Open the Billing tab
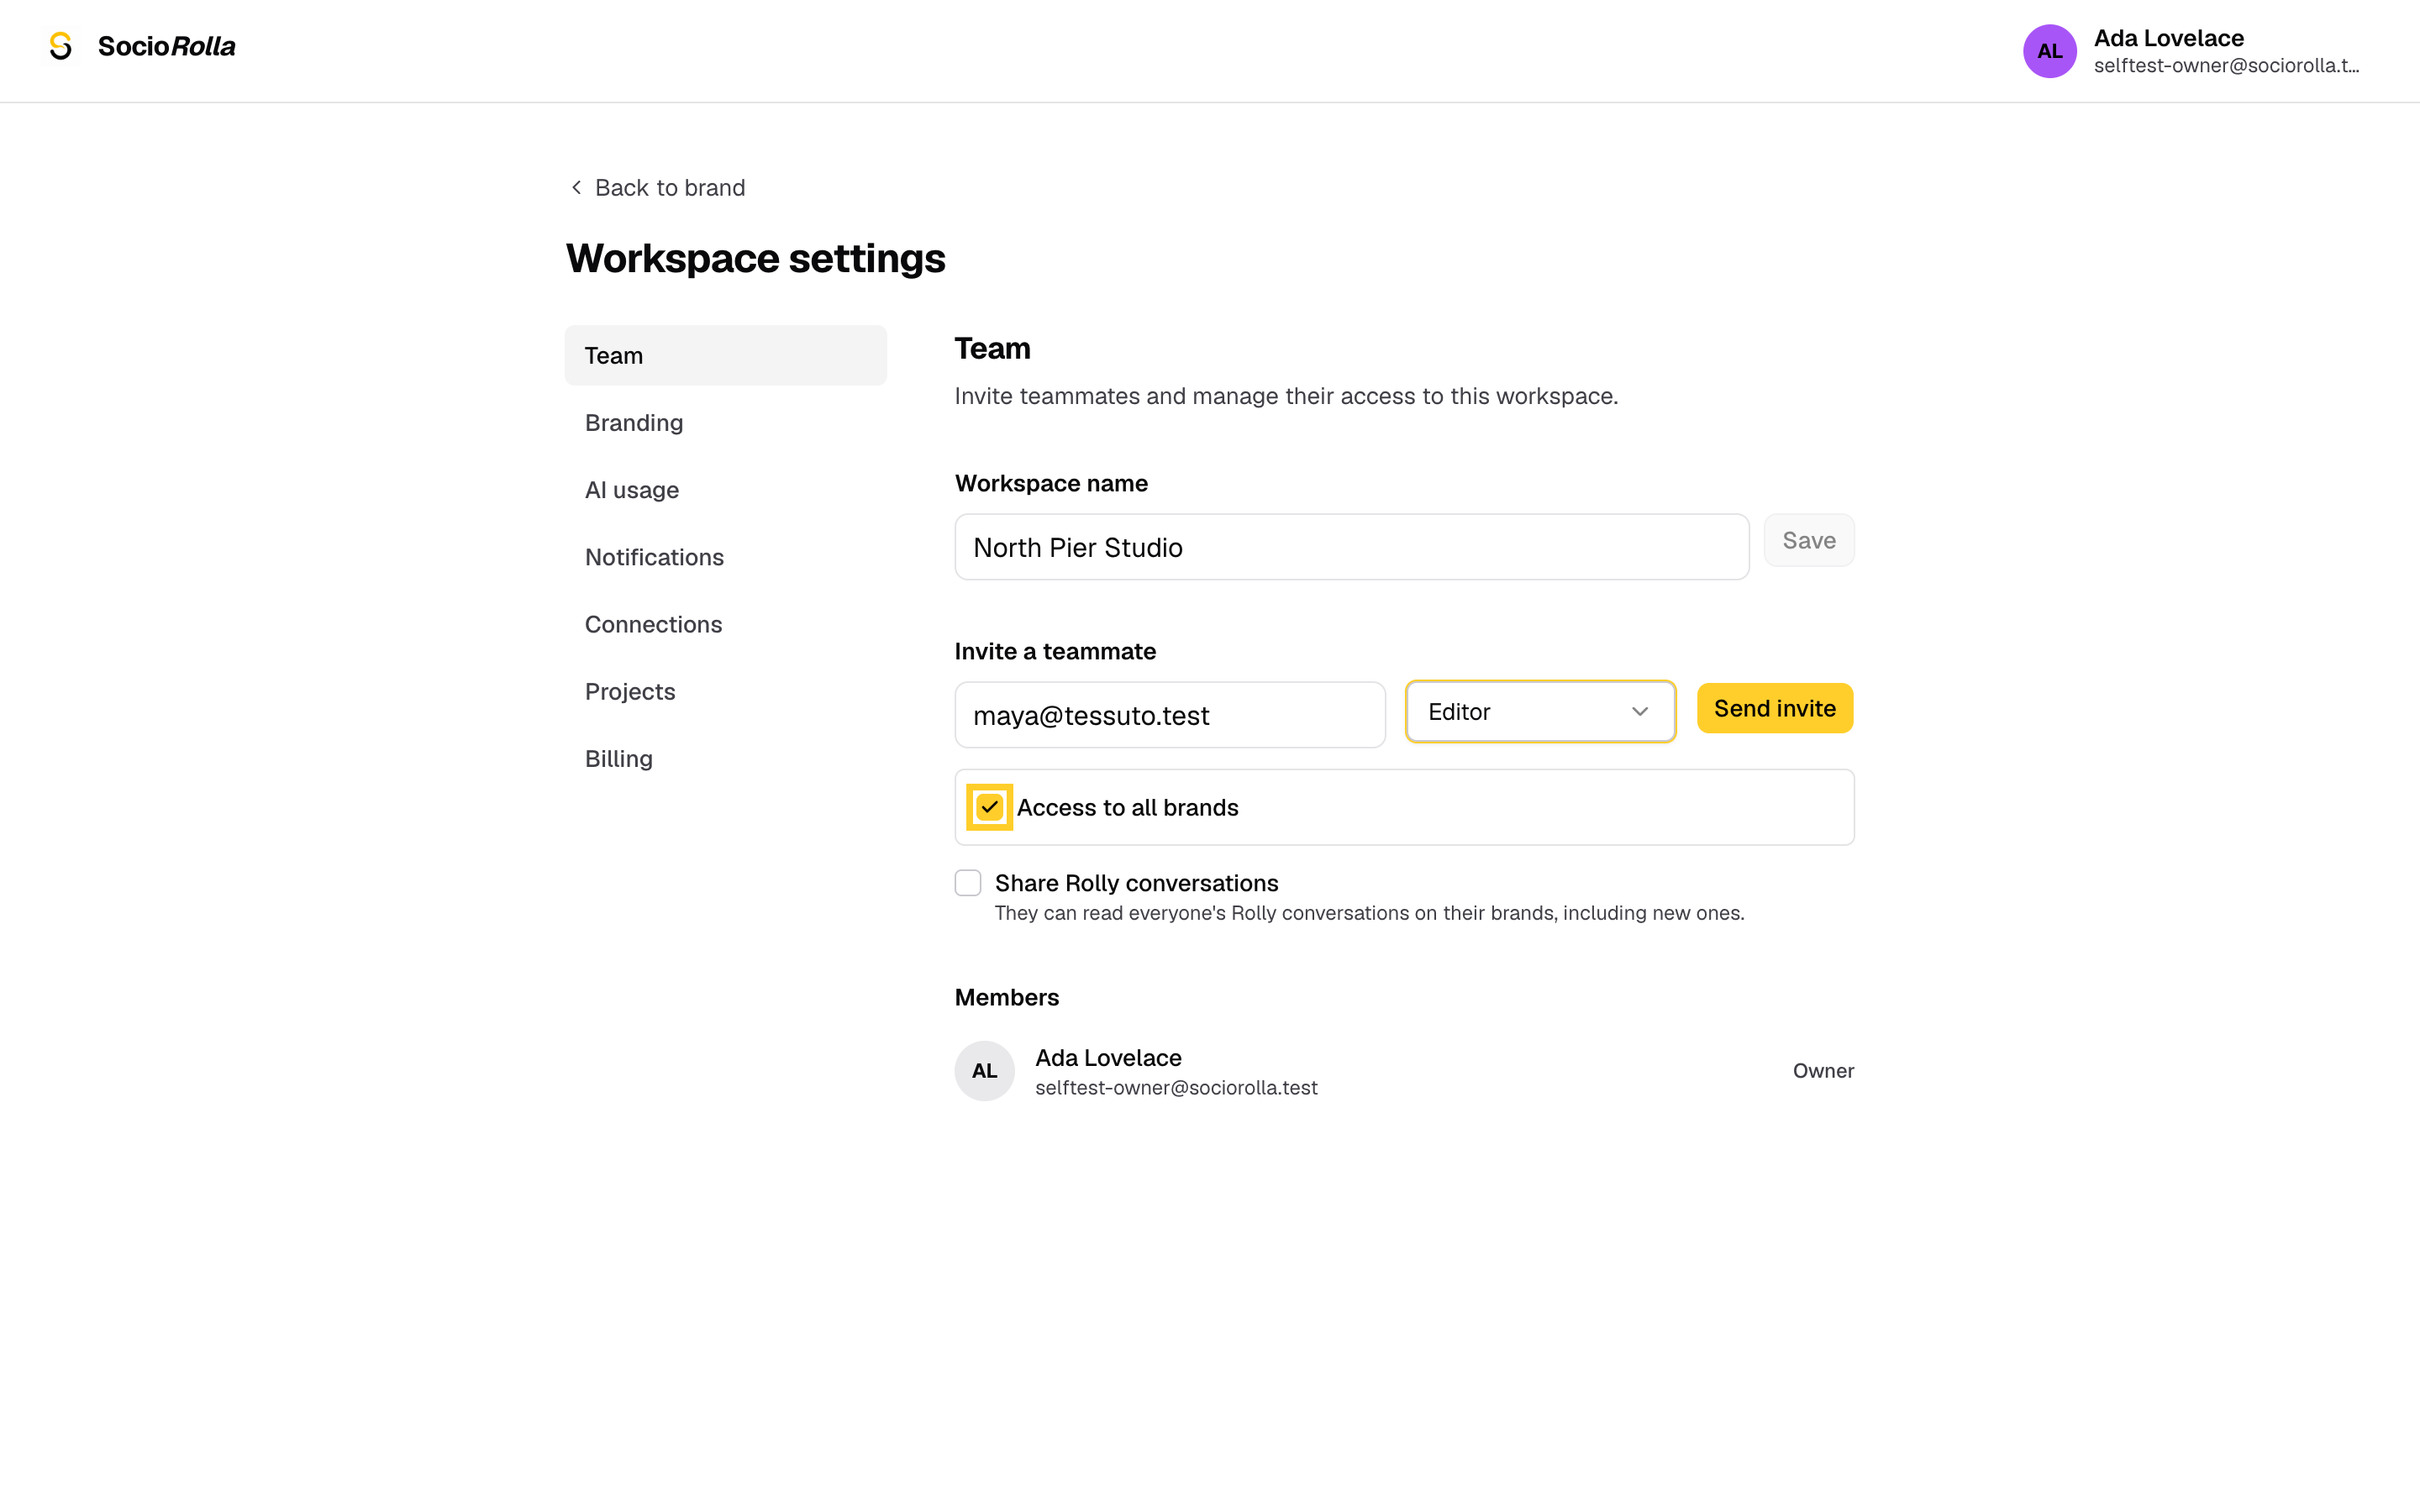 (725, 759)
